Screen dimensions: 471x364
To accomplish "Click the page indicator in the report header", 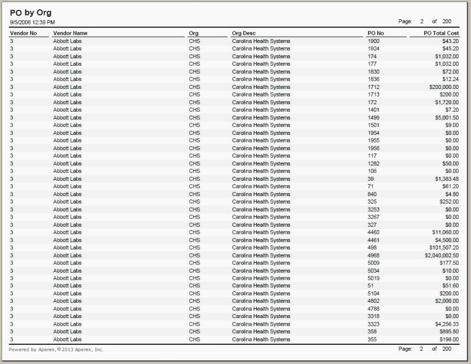I will point(424,22).
